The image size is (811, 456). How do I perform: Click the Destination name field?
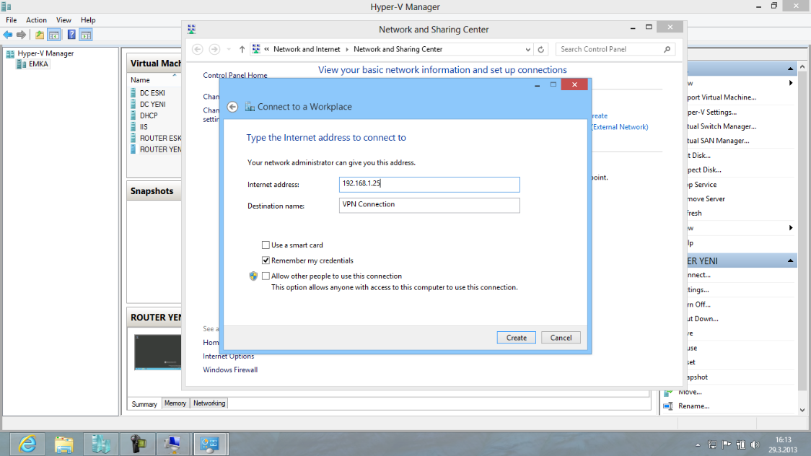coord(429,205)
